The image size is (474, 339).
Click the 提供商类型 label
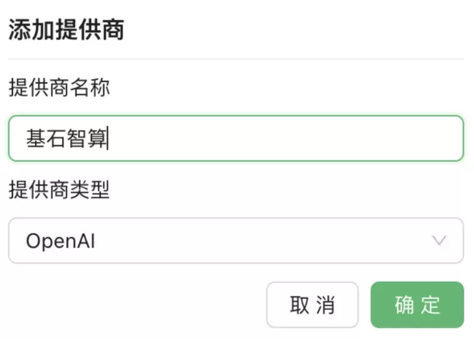tap(60, 190)
